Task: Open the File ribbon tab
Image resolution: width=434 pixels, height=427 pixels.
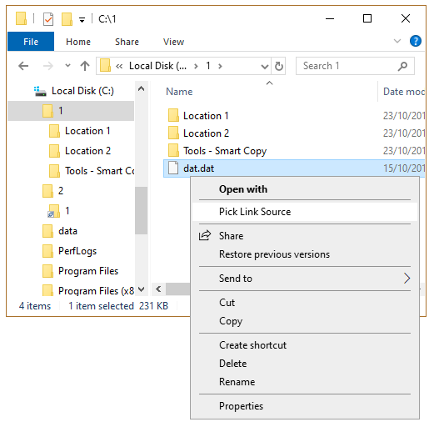Action: (31, 42)
